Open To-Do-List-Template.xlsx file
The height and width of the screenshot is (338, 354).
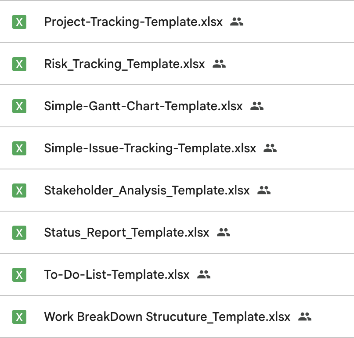[117, 275]
